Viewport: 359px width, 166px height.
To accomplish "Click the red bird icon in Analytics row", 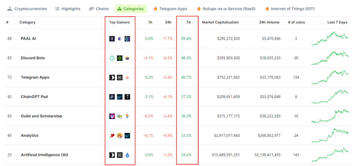I will coord(112,135).
